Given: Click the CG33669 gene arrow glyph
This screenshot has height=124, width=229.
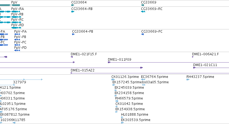Looking at the screenshot, I should pos(143,5).
